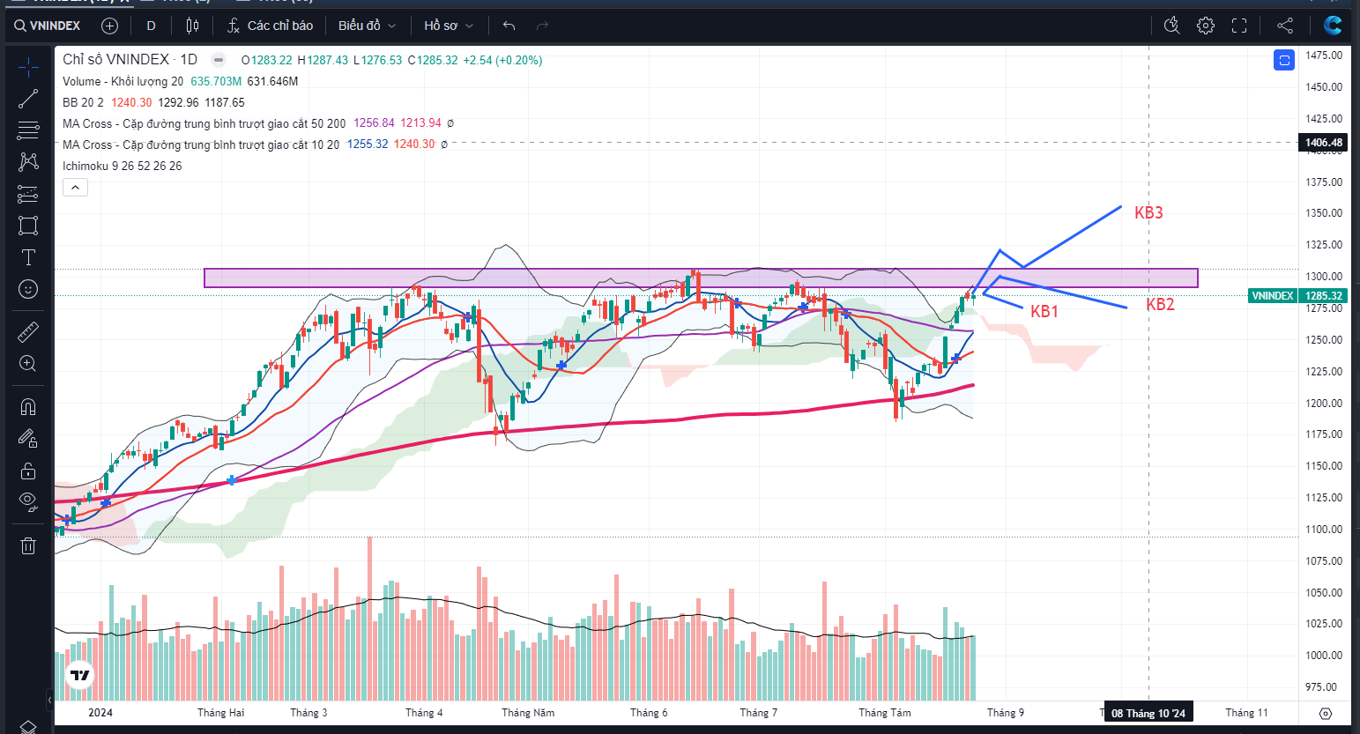Select the KB1 text drawing
This screenshot has height=734, width=1360.
[1044, 311]
